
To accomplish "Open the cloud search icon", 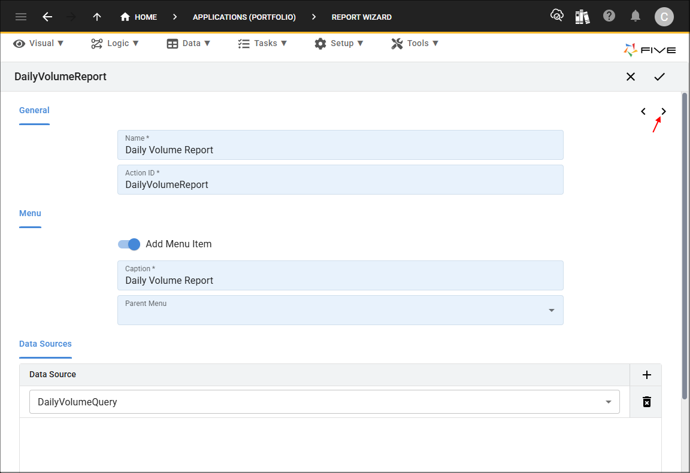I will (x=556, y=16).
